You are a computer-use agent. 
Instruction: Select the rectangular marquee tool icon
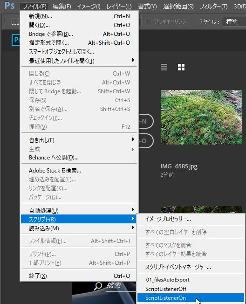coord(15,22)
